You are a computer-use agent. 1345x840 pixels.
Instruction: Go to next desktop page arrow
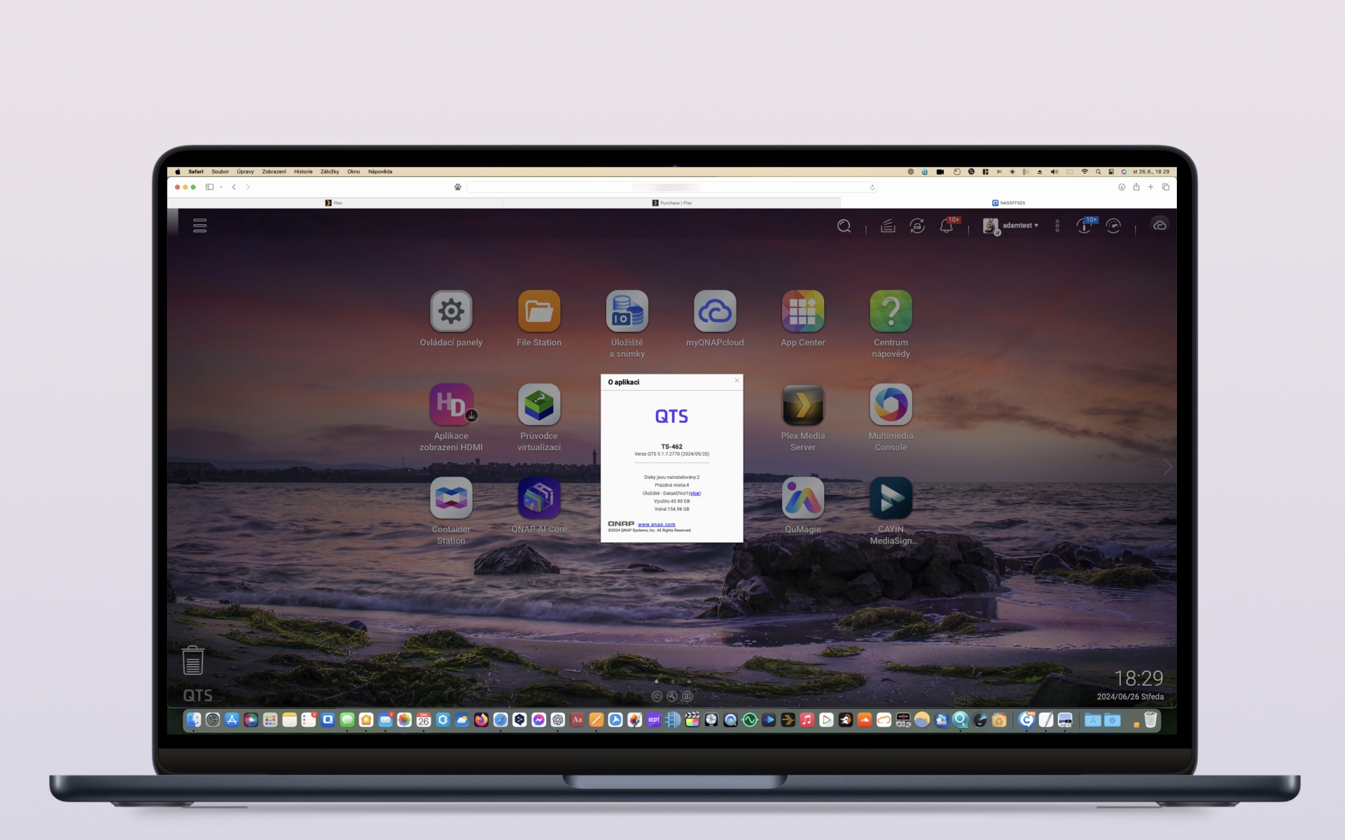[x=1167, y=467]
